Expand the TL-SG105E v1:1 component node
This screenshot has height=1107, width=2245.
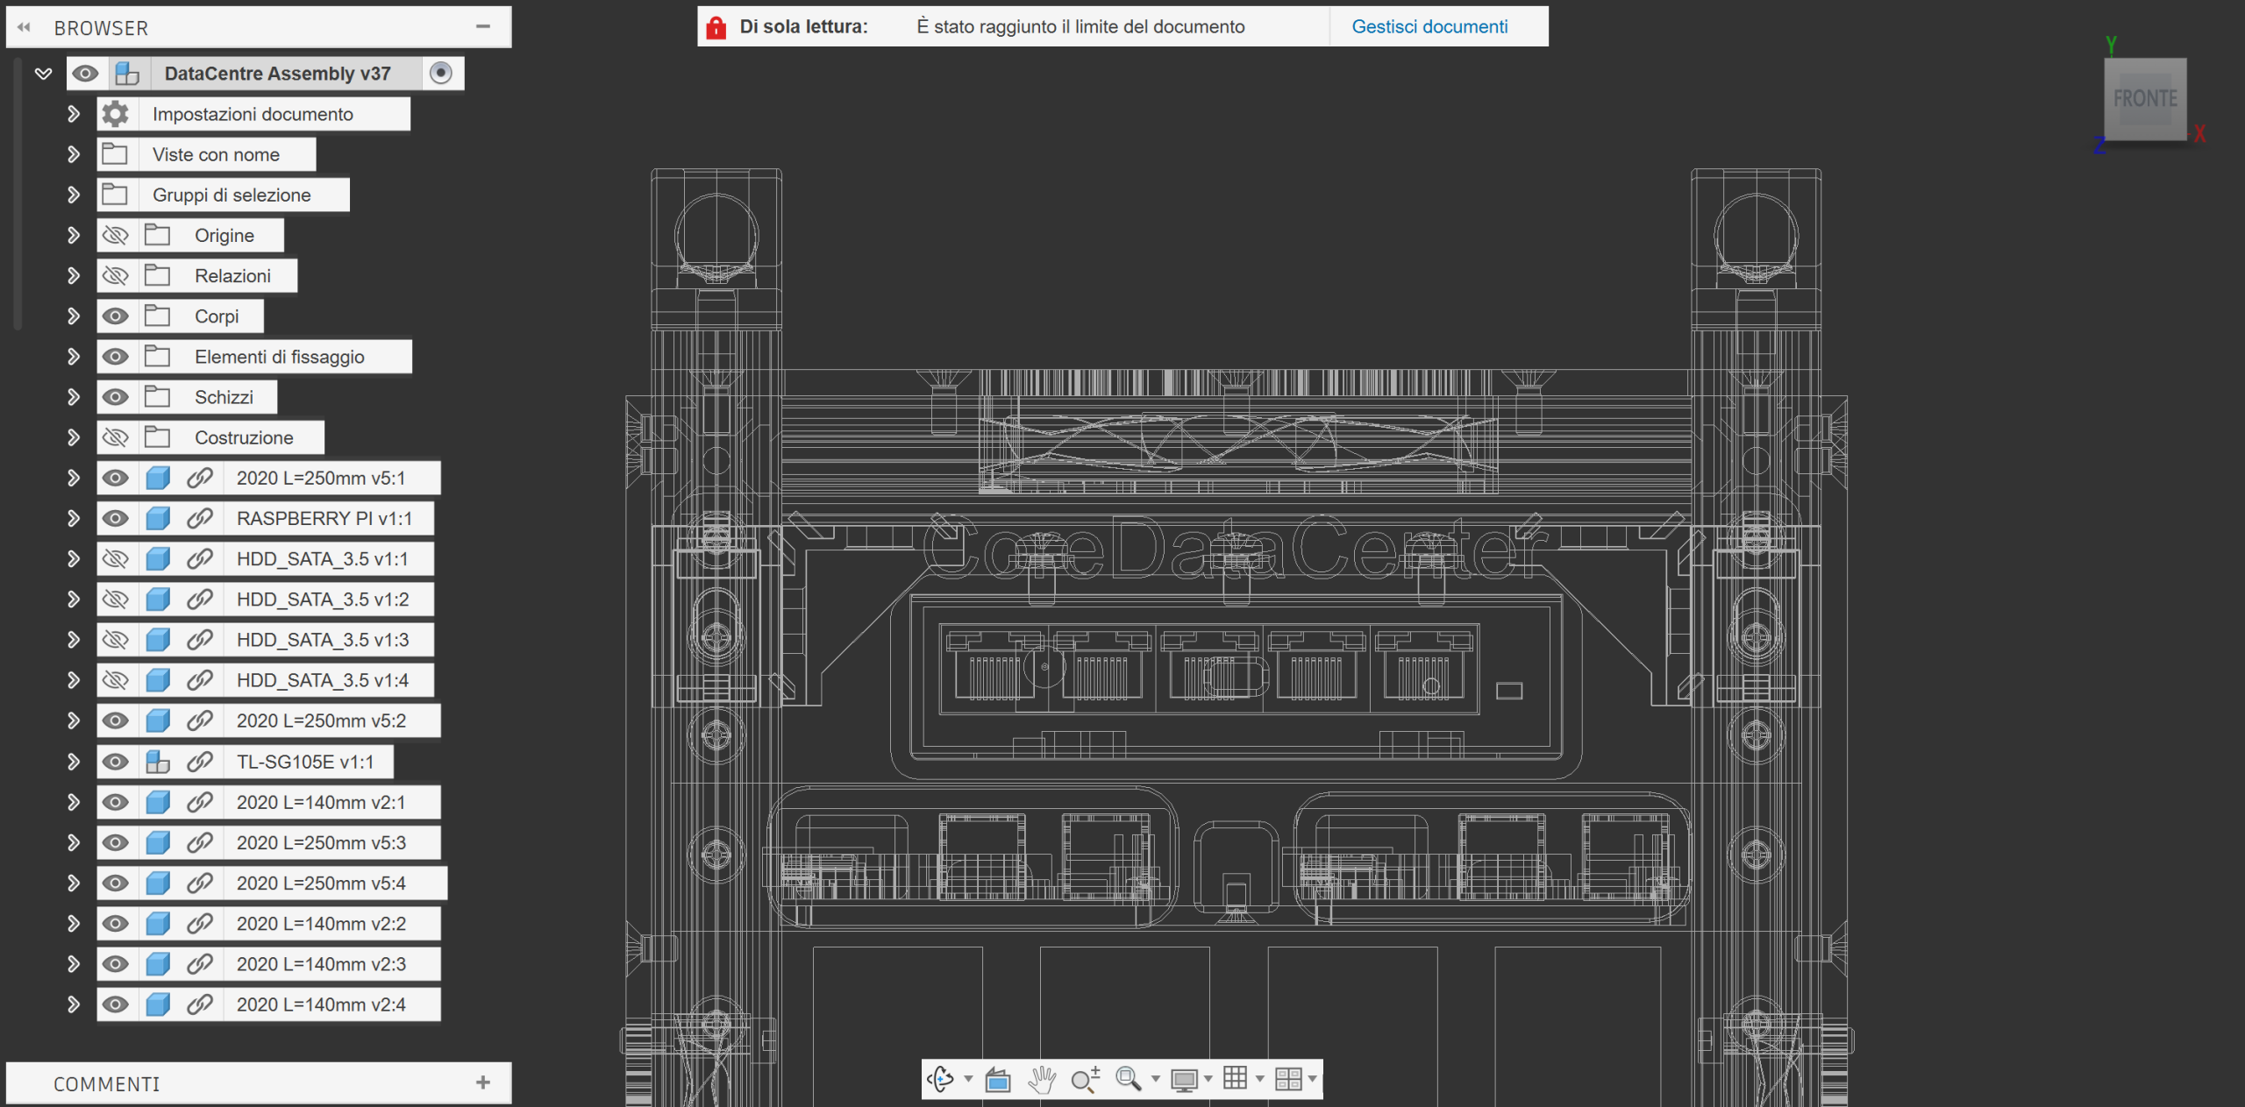click(74, 762)
